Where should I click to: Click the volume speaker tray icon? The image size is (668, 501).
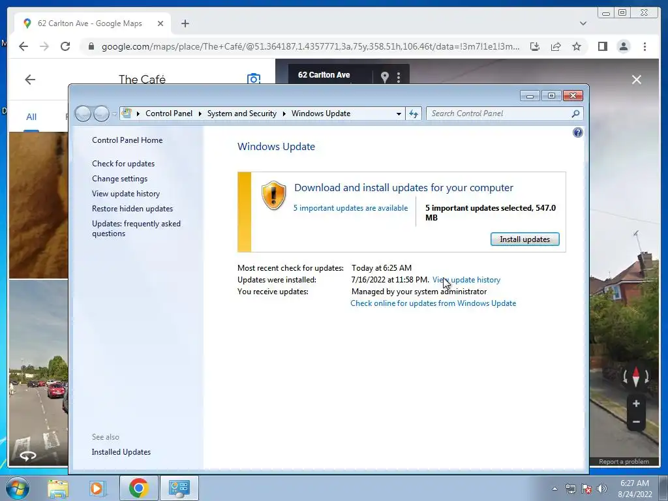click(x=602, y=489)
